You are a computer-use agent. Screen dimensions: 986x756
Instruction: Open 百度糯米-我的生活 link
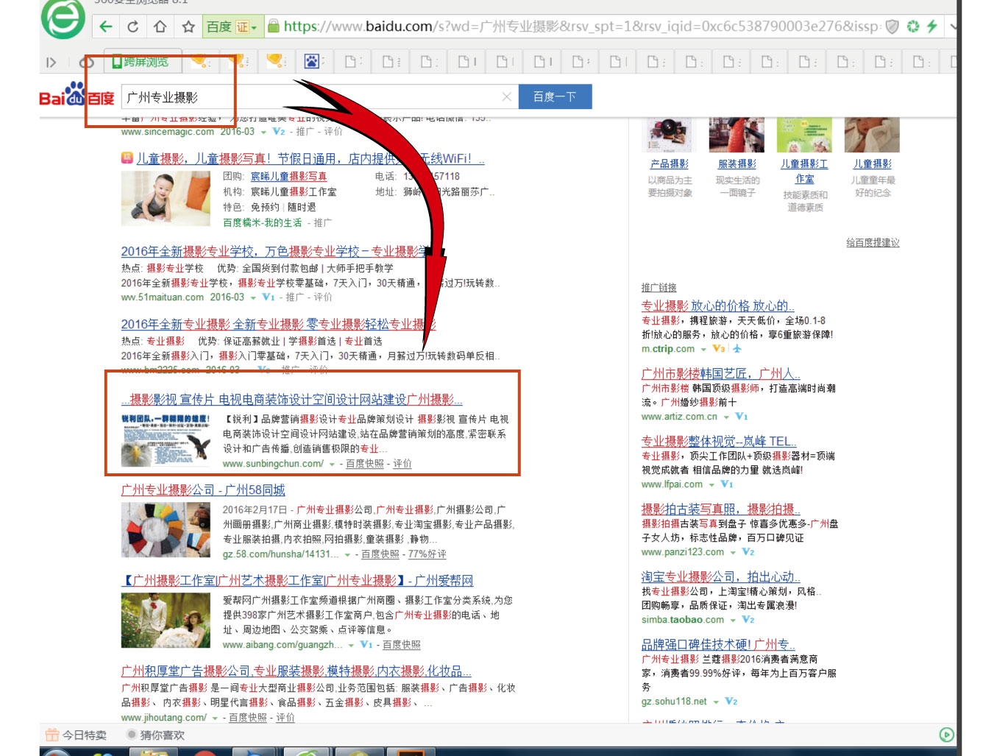point(263,222)
